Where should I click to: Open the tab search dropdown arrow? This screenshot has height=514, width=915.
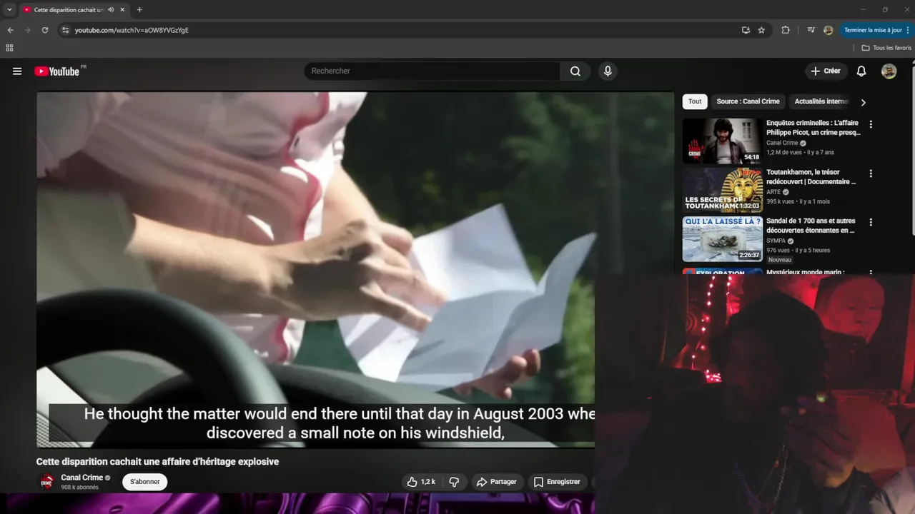pos(9,10)
